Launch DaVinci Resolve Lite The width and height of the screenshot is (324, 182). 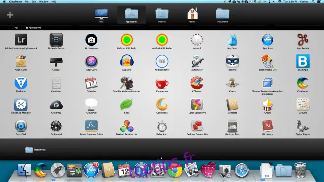pyautogui.click(x=127, y=126)
